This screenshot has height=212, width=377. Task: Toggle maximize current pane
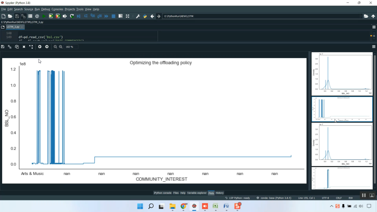[x=120, y=16]
